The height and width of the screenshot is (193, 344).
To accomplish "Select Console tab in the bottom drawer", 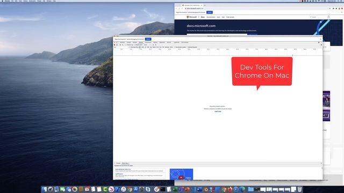I will 118,163.
